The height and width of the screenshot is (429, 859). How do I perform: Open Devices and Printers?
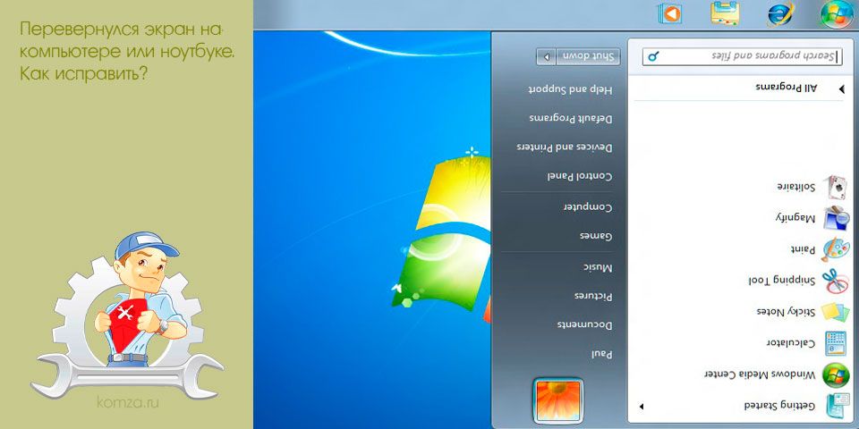point(565,147)
